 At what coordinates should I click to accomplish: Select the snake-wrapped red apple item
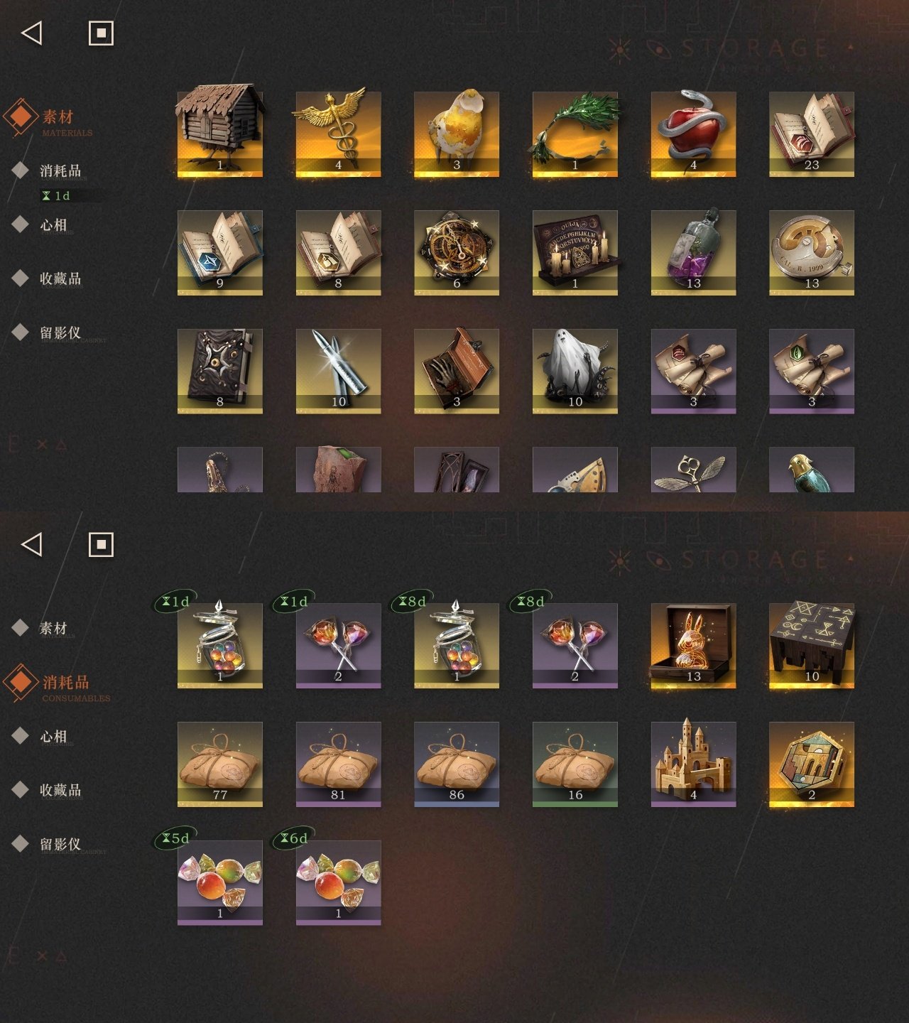pyautogui.click(x=693, y=132)
